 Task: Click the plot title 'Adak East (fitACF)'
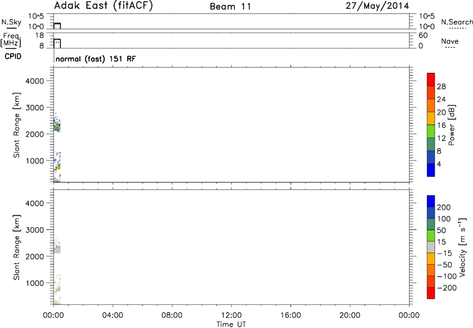[103, 6]
